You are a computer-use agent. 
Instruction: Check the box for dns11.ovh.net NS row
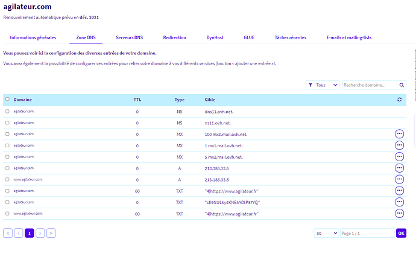tap(7, 112)
